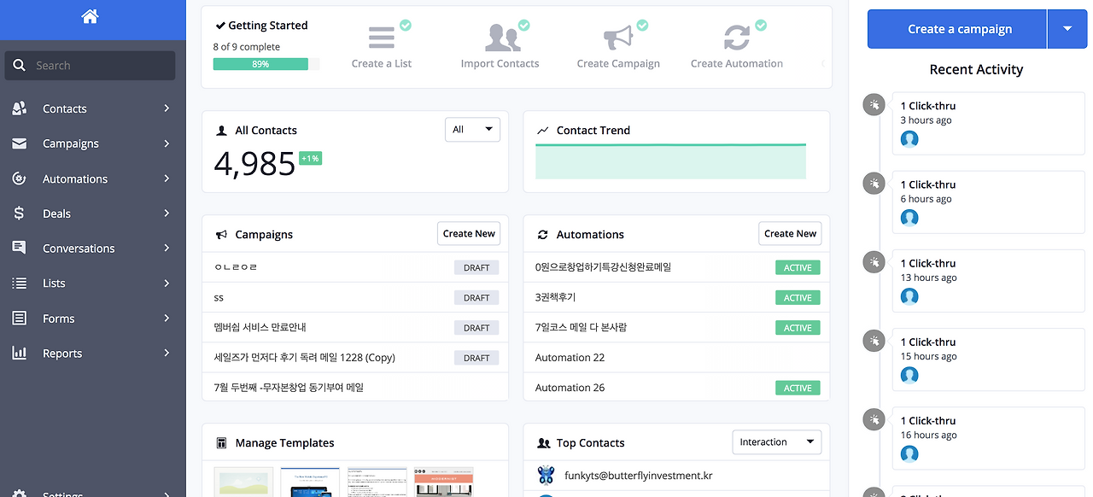Image resolution: width=1093 pixels, height=497 pixels.
Task: Click the click-thru icon for 3 hours ago
Action: [874, 105]
